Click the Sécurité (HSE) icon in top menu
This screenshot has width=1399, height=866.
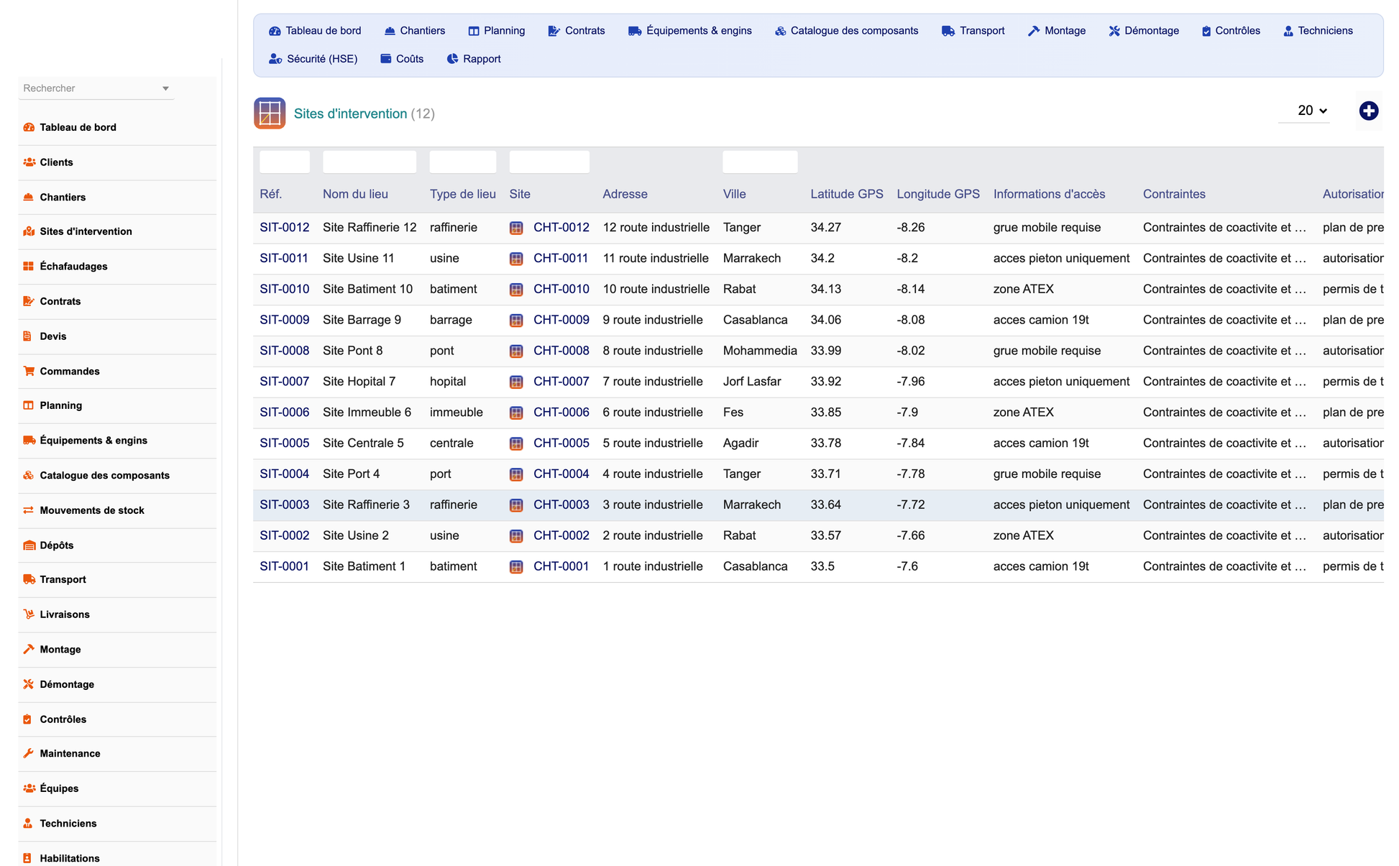point(275,59)
